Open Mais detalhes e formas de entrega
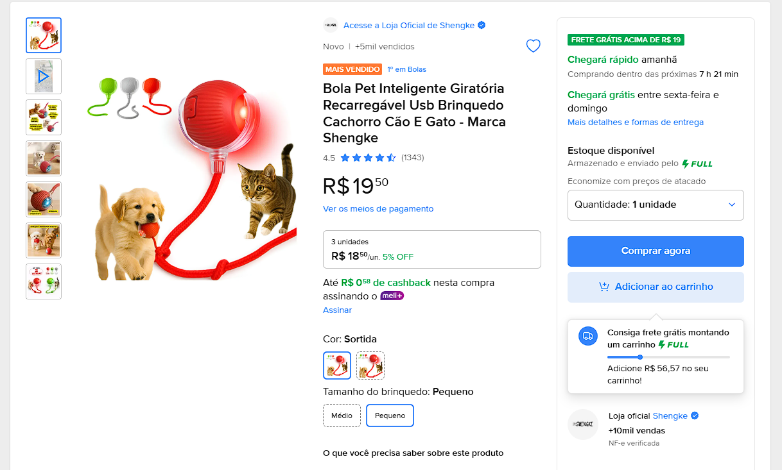 pyautogui.click(x=636, y=122)
